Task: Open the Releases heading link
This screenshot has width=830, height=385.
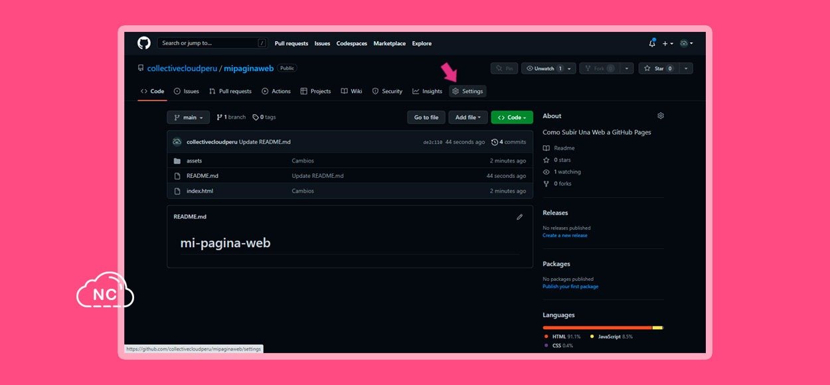Action: pos(555,213)
